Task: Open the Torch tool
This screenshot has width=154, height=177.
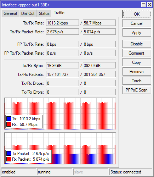Action: click(x=137, y=81)
